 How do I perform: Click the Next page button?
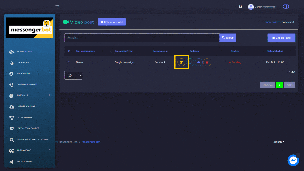[x=290, y=85]
